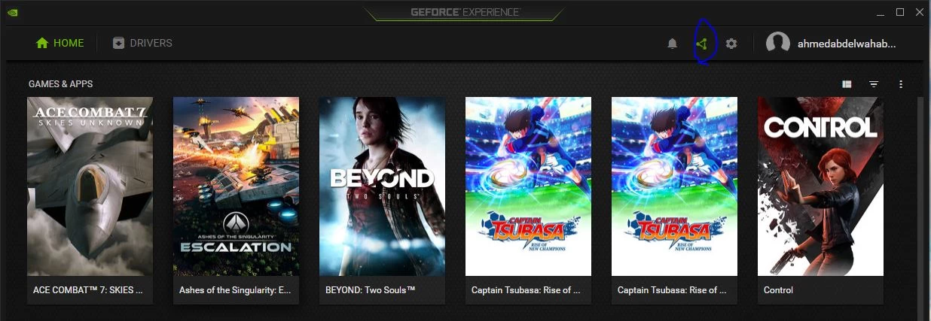Select the ACE COMBAT 7 game tile
Viewport: 931px width, 321px height.
pyautogui.click(x=90, y=200)
